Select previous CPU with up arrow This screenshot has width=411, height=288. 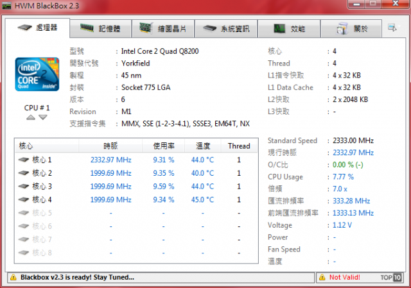coord(31,117)
